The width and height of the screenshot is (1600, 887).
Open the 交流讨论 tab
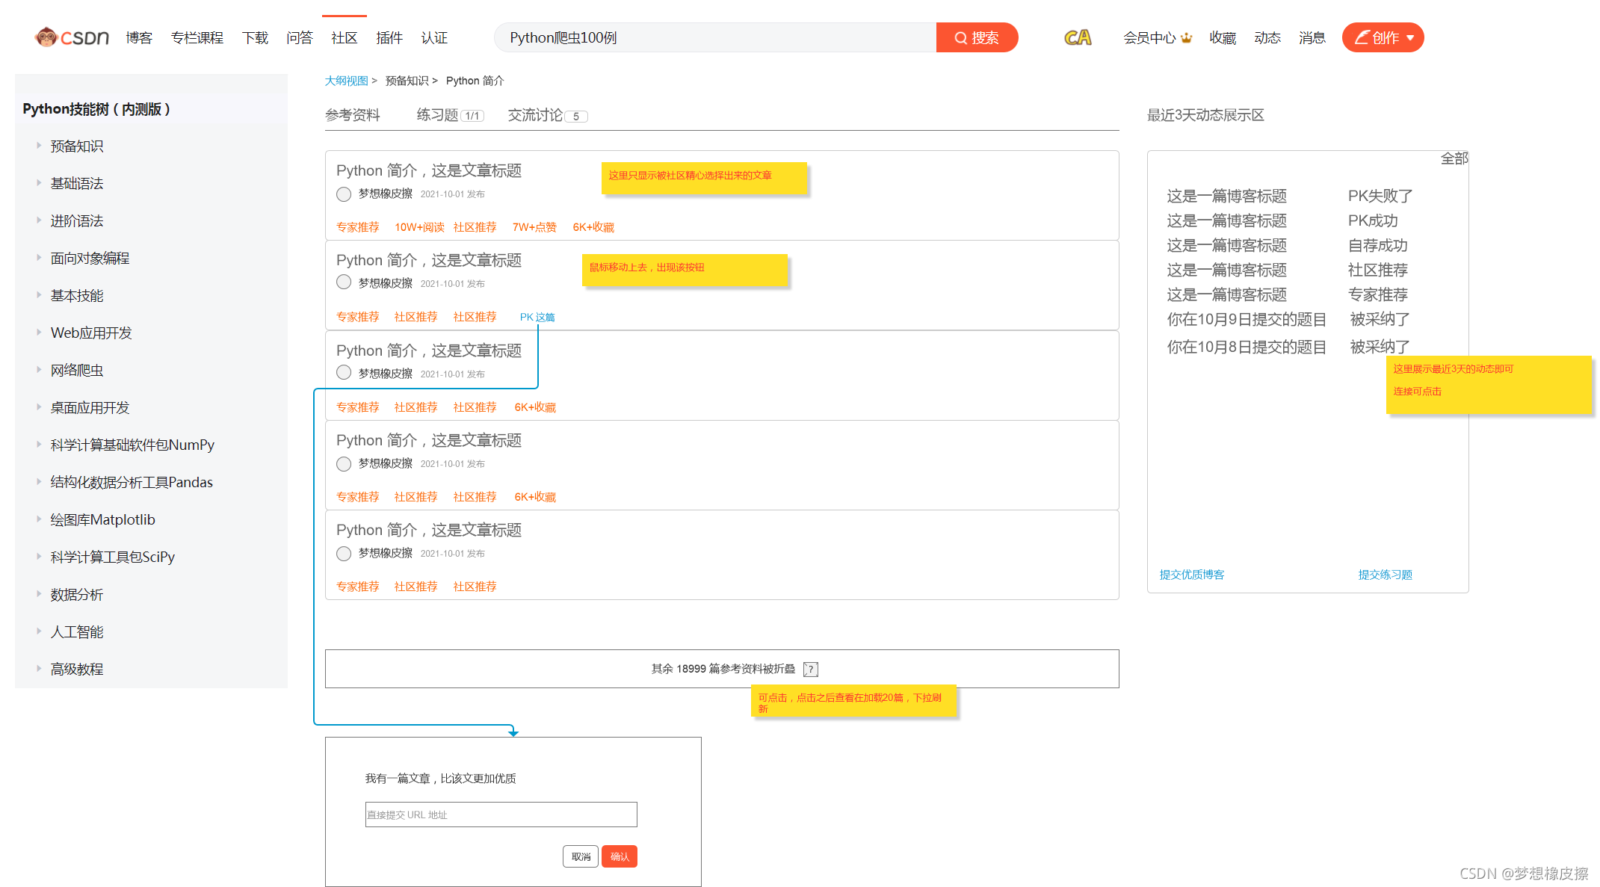(535, 115)
